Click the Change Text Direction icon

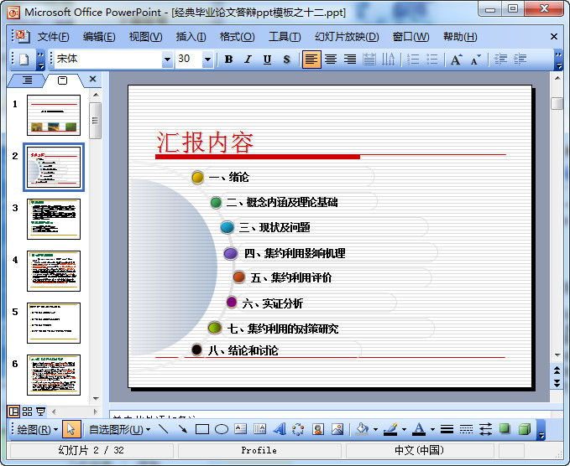click(x=388, y=60)
